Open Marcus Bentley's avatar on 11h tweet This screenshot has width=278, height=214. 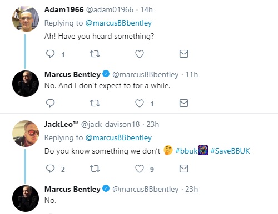click(26, 84)
